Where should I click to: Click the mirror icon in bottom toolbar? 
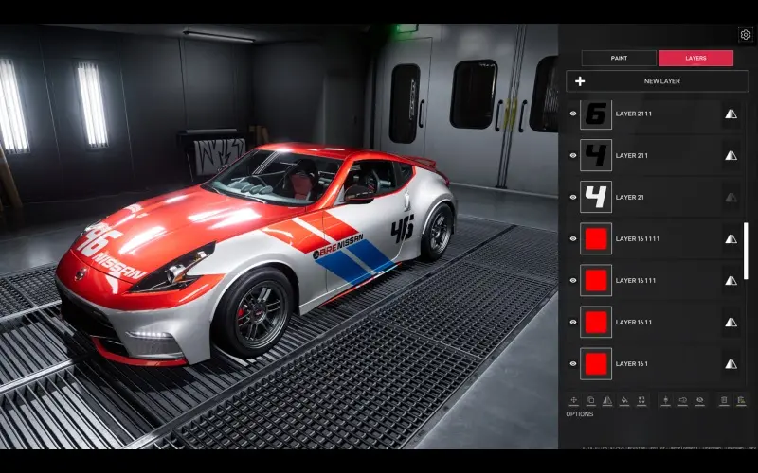[x=607, y=401]
